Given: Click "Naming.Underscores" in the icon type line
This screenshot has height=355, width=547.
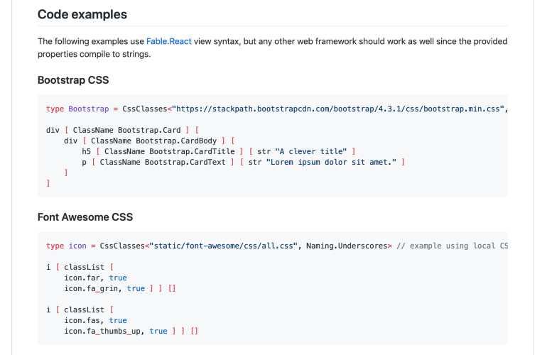Looking at the screenshot, I should [347, 246].
